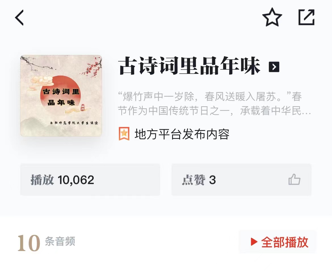Screen dimensions: 332x272
Task: Click the 地方平台发布内容 label
Action: coord(182,134)
